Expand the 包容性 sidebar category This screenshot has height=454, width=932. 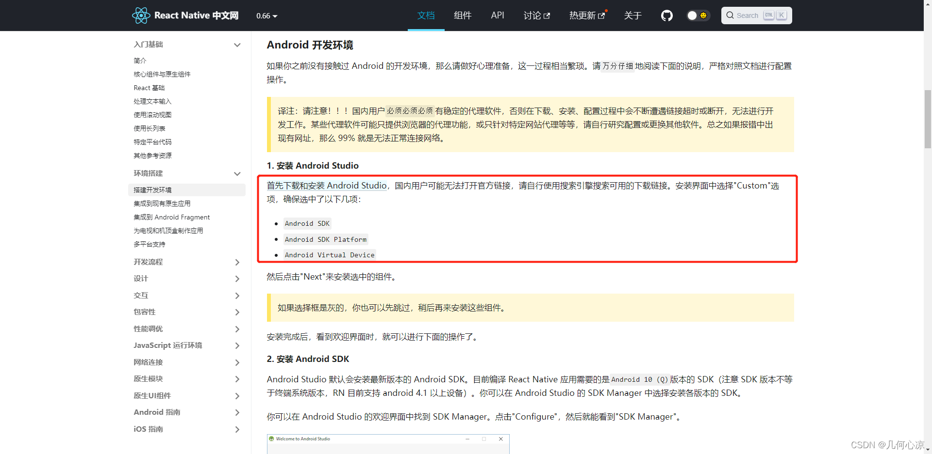(187, 312)
